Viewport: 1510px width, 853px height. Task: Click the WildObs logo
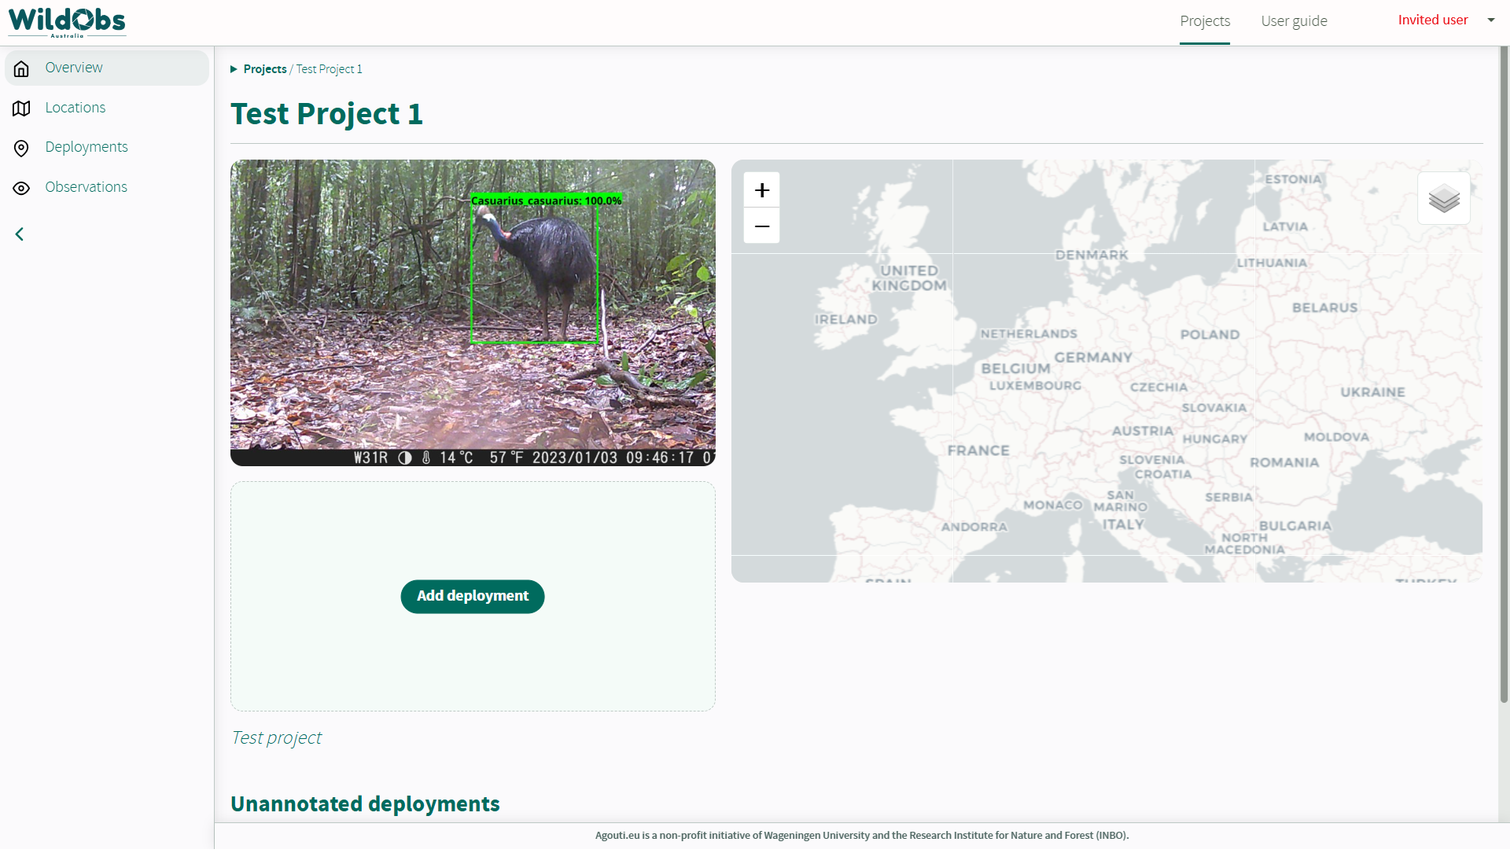click(x=67, y=21)
